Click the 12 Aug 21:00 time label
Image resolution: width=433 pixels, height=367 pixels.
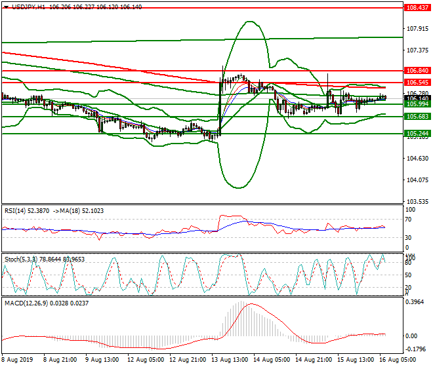pyautogui.click(x=188, y=360)
